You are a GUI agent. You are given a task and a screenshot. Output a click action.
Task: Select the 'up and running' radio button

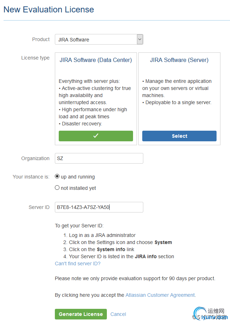click(x=57, y=176)
